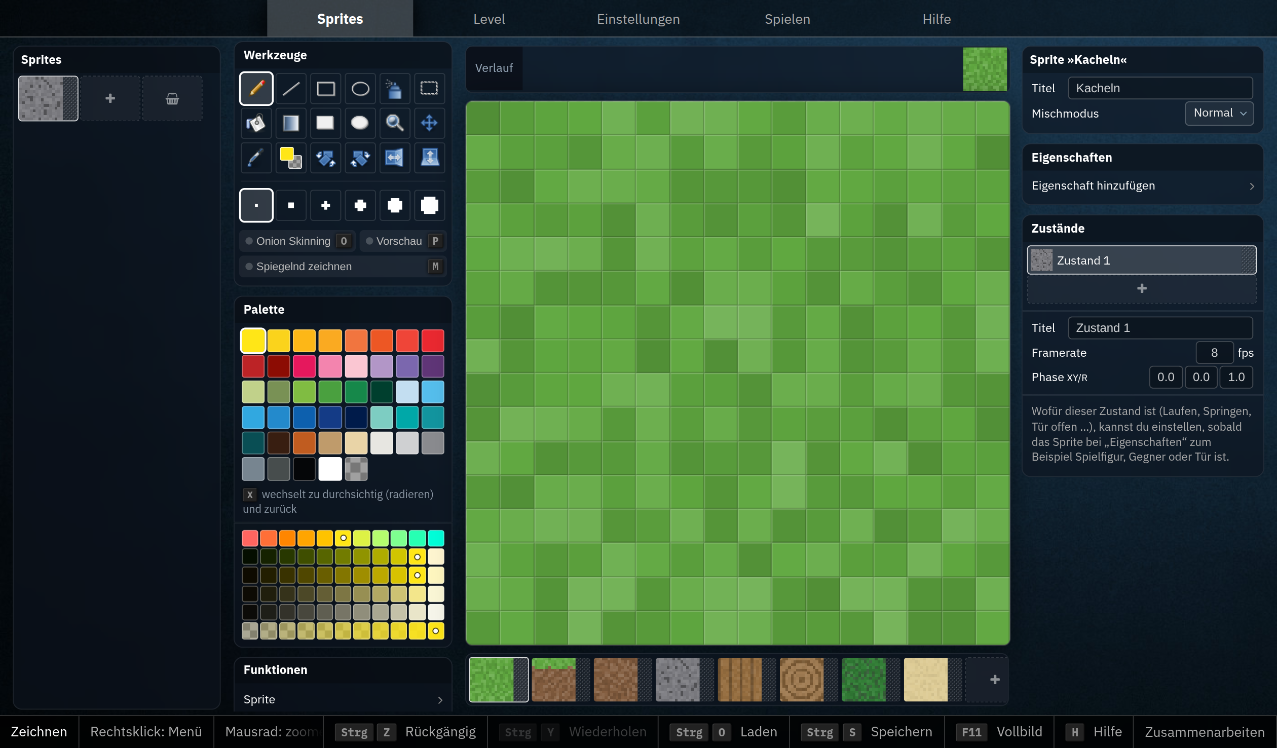Select the small plus-shaped brush size
This screenshot has width=1277, height=748.
(325, 205)
